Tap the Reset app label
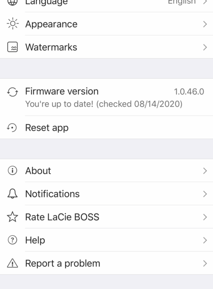 pos(47,128)
